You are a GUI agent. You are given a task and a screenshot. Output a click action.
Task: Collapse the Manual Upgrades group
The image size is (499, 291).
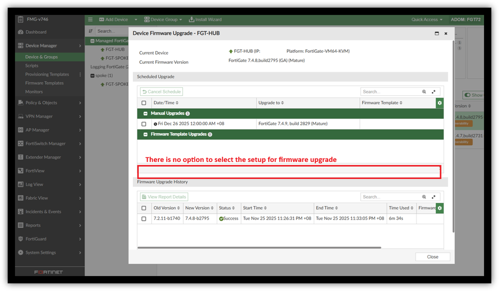tap(145, 113)
